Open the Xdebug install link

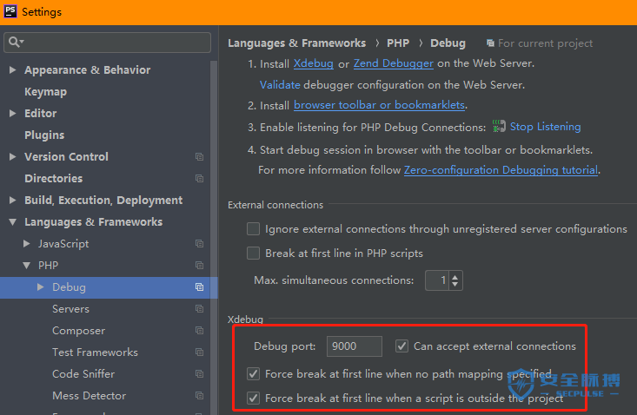tap(313, 63)
